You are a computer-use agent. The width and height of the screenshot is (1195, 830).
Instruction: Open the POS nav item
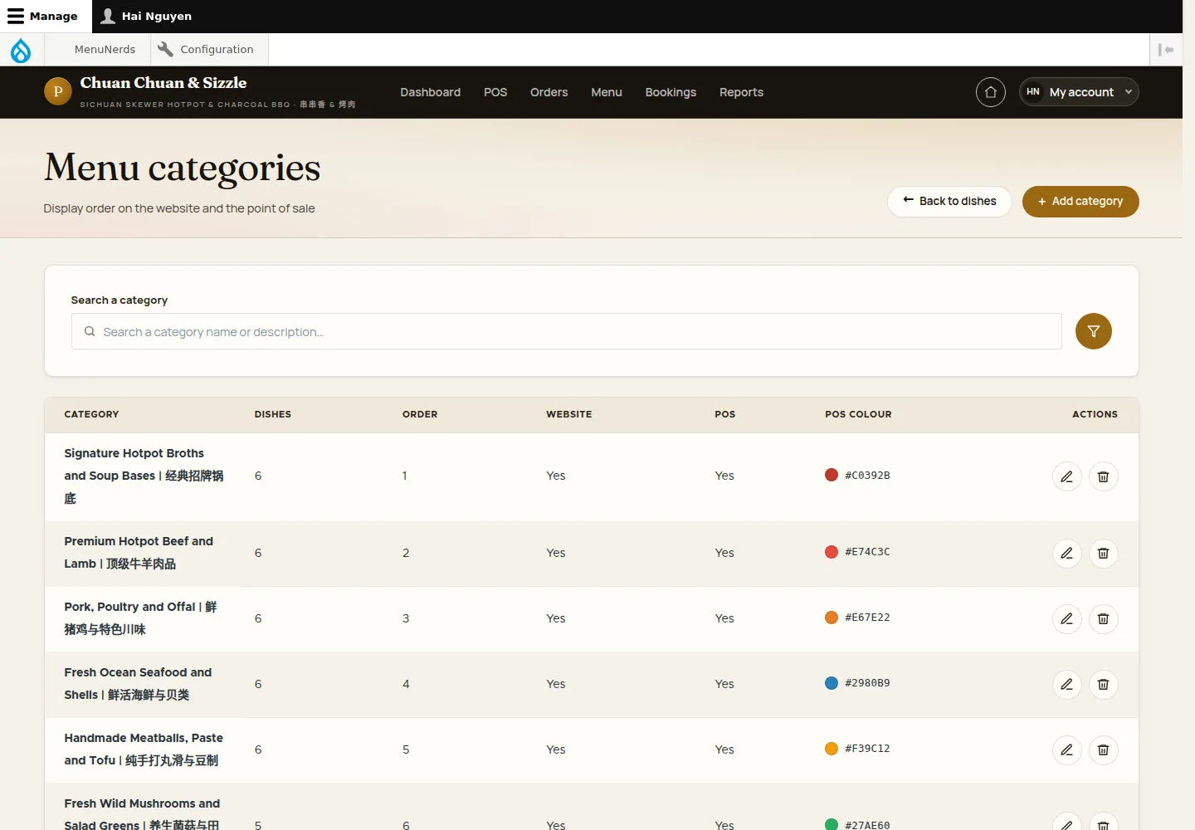coord(495,92)
